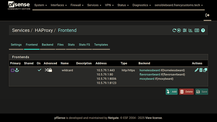Open the Files tab

pos(60,45)
